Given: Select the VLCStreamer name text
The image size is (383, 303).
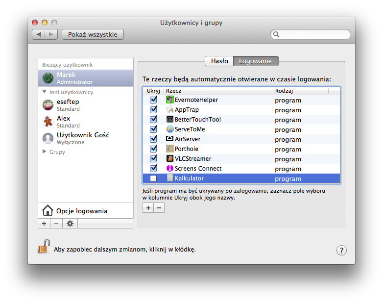Looking at the screenshot, I should (x=193, y=158).
